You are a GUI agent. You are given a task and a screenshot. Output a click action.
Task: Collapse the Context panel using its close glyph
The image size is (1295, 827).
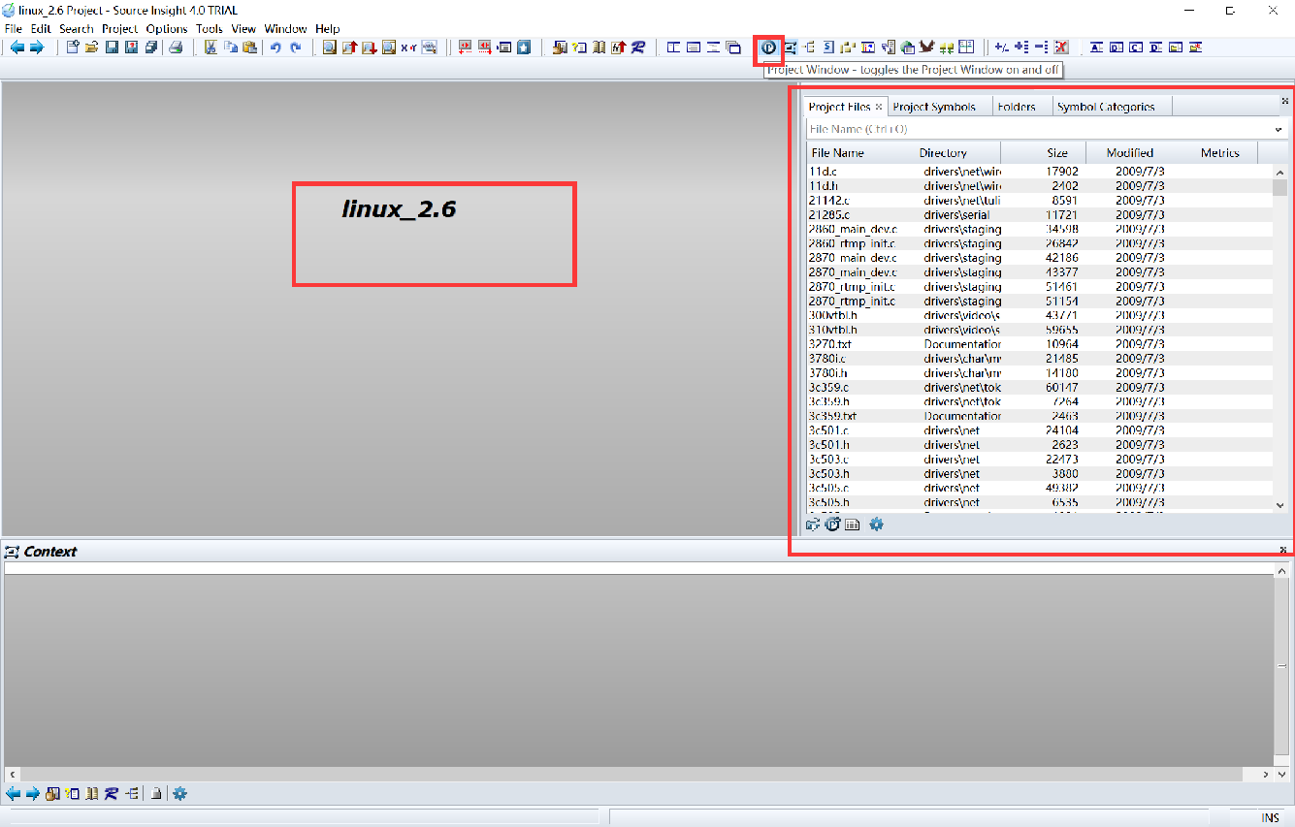point(1281,550)
